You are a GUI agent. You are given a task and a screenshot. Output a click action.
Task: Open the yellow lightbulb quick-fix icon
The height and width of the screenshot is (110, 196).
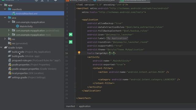click(79, 53)
